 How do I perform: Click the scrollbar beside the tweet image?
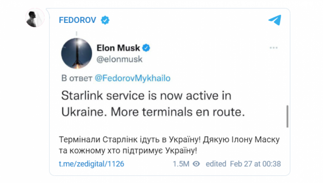(x=287, y=116)
